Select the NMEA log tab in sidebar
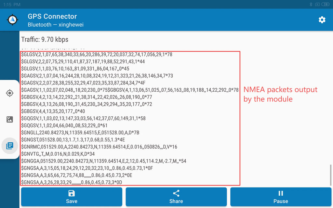Image resolution: width=333 pixels, height=208 pixels. tap(10, 146)
